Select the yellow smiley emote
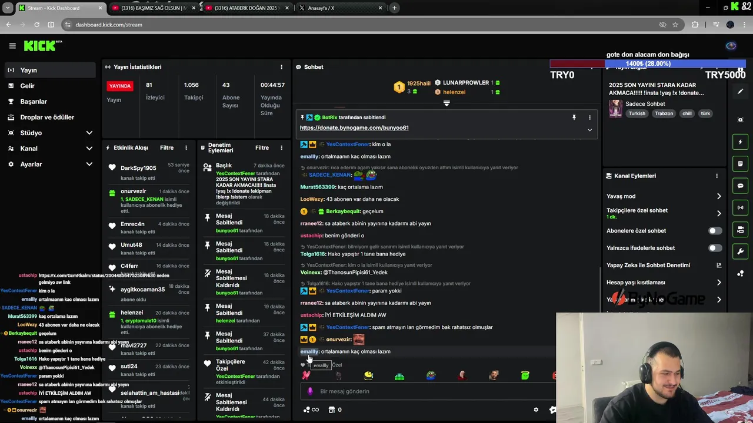Screen dimensions: 753x423 [368, 375]
